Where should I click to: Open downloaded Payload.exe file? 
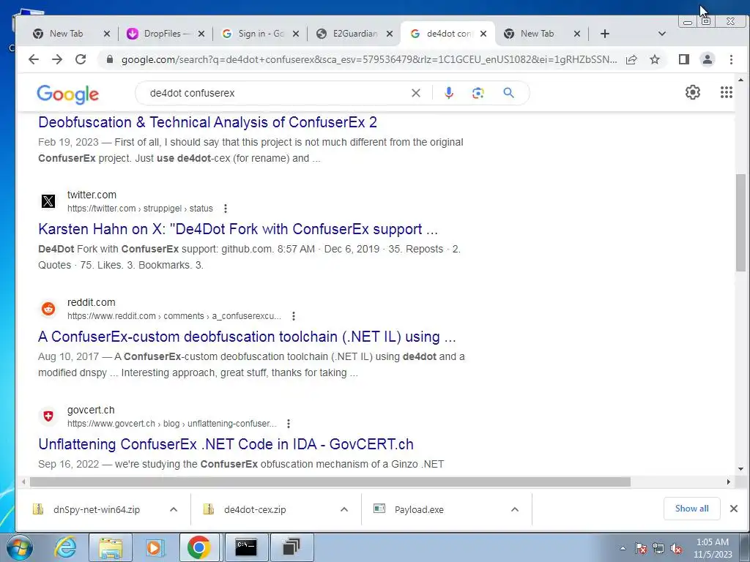419,509
